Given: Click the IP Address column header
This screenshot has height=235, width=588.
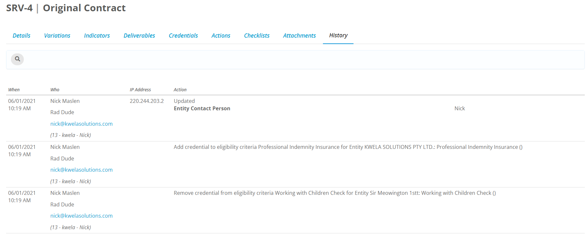Looking at the screenshot, I should pos(140,90).
